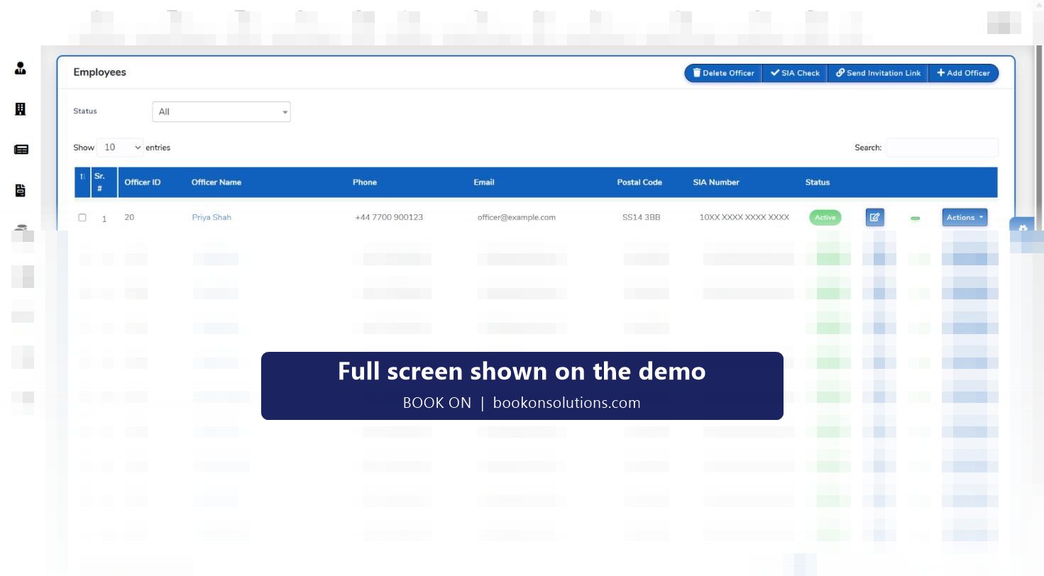Open the settings gear tab on right edge
Viewport: 1044px width, 576px height.
pyautogui.click(x=1023, y=228)
